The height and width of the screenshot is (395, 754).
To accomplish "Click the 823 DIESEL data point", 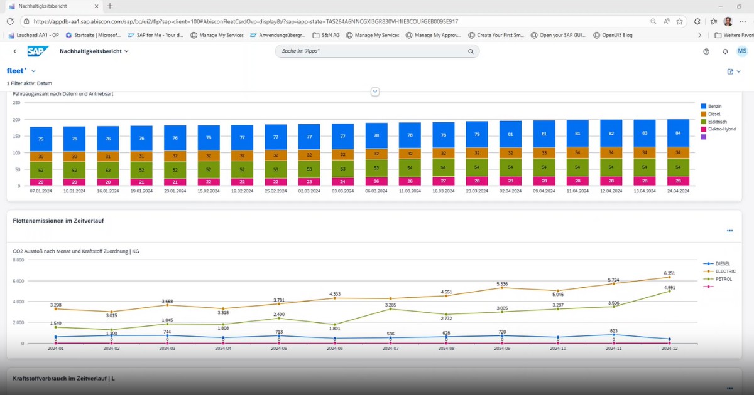I will (613, 335).
